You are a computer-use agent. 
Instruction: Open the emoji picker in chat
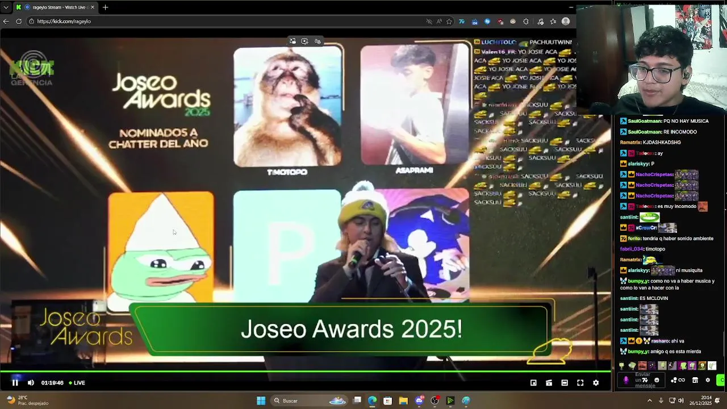(657, 380)
